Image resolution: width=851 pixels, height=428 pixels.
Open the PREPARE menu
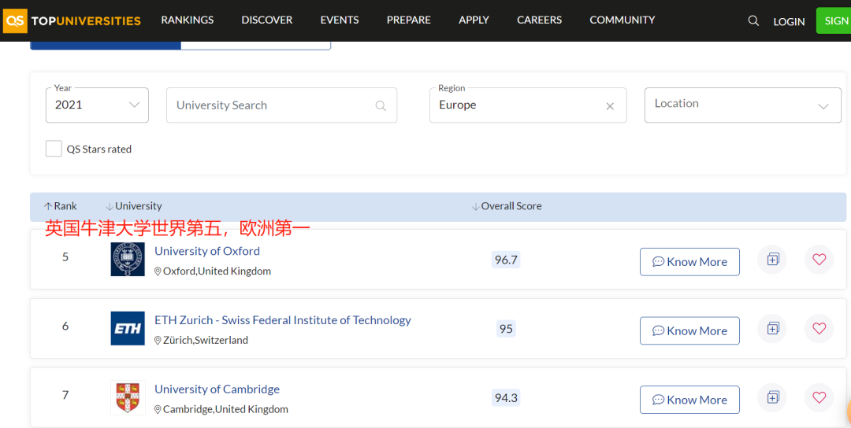409,20
